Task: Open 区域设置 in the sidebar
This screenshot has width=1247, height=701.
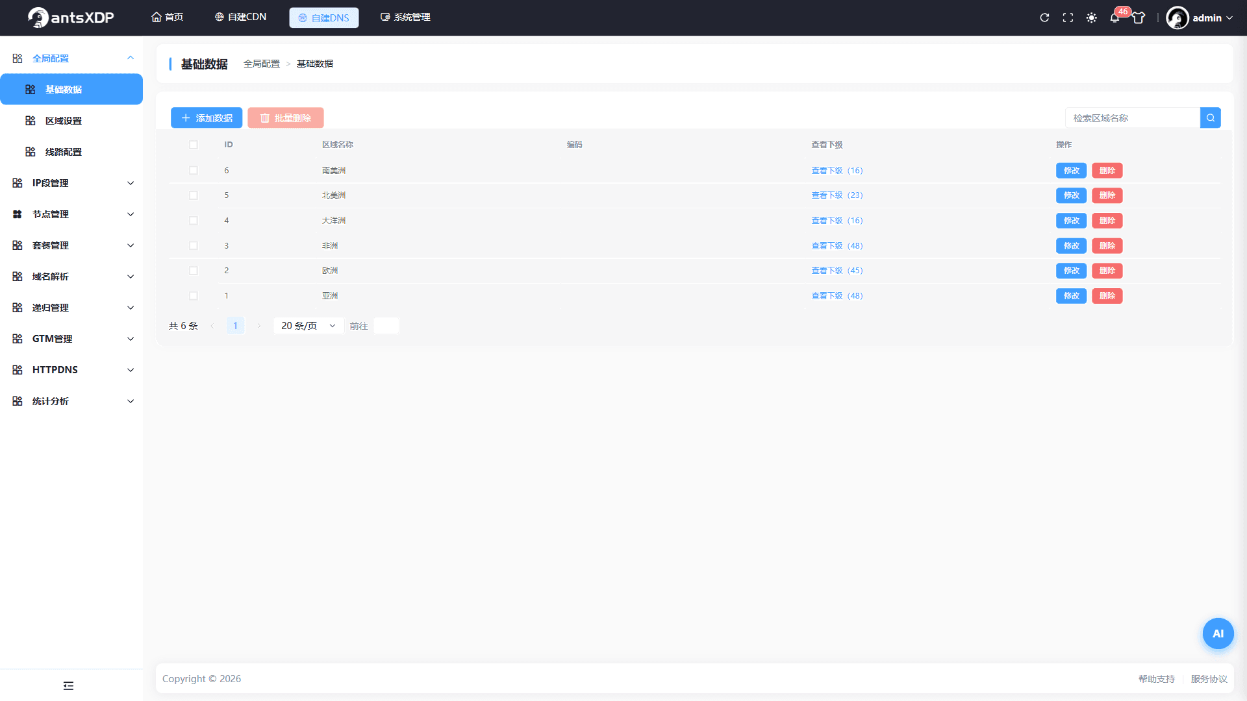Action: pos(71,121)
